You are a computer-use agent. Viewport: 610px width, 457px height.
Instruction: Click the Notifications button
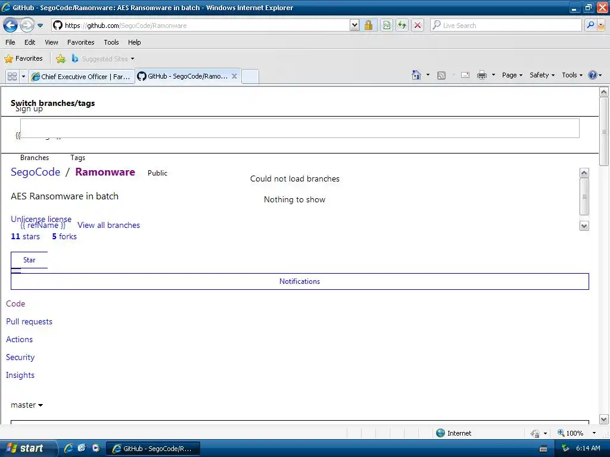(300, 281)
